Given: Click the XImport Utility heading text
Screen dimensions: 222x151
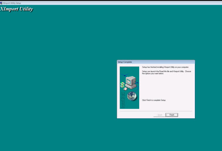Looking at the screenshot, I should coord(16,9).
